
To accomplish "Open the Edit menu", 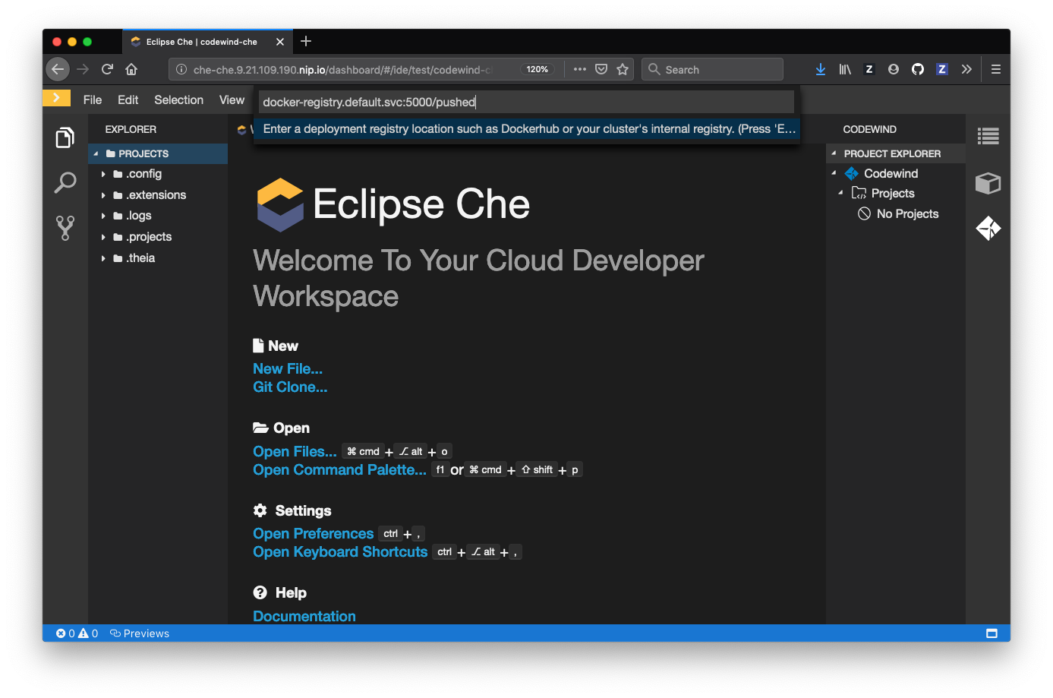I will (x=128, y=99).
